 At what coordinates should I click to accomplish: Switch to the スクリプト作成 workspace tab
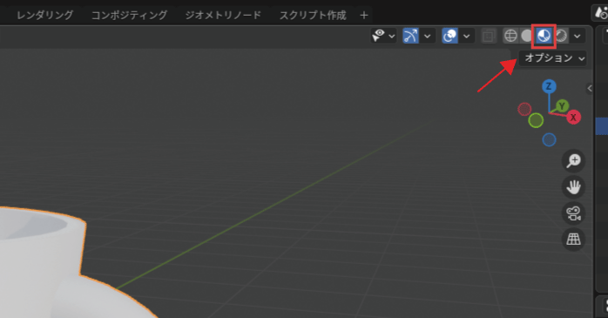313,15
